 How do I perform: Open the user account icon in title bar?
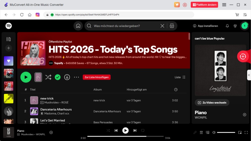click(x=185, y=5)
